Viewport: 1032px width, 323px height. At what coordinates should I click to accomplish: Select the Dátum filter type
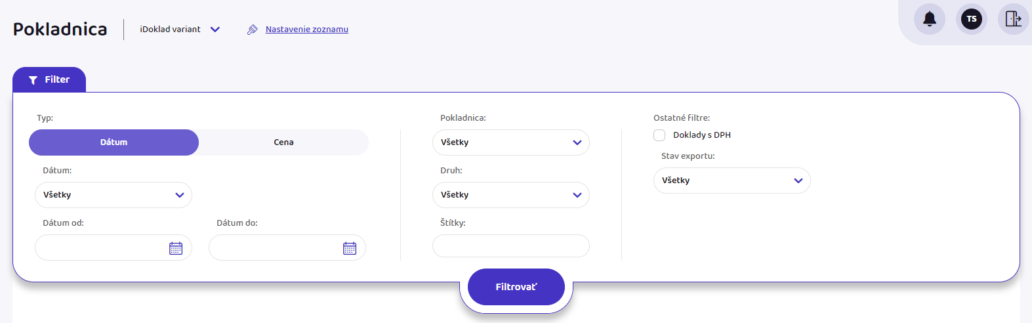click(114, 142)
